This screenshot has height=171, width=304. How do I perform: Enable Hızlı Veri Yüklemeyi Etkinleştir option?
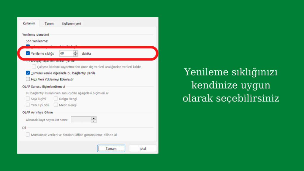(x=28, y=79)
